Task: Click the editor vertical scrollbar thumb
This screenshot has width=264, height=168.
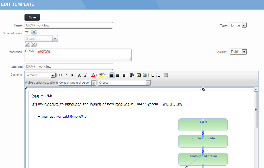Action: click(x=256, y=110)
